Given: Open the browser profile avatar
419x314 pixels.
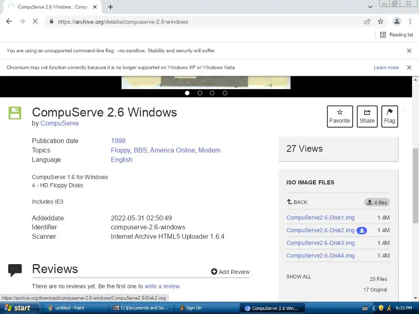Looking at the screenshot, I should [397, 21].
